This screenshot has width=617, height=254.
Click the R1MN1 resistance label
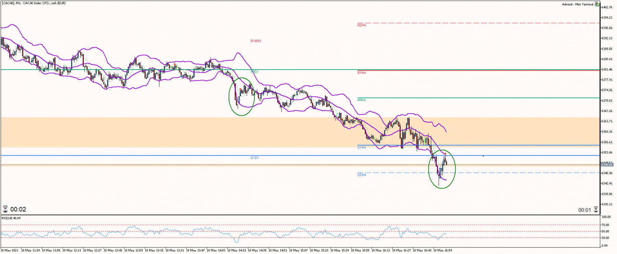256,41
